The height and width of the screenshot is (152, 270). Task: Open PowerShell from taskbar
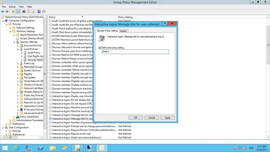click(40, 148)
